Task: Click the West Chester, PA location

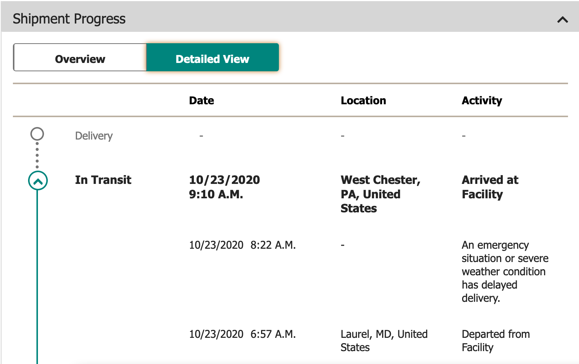Action: [x=380, y=194]
